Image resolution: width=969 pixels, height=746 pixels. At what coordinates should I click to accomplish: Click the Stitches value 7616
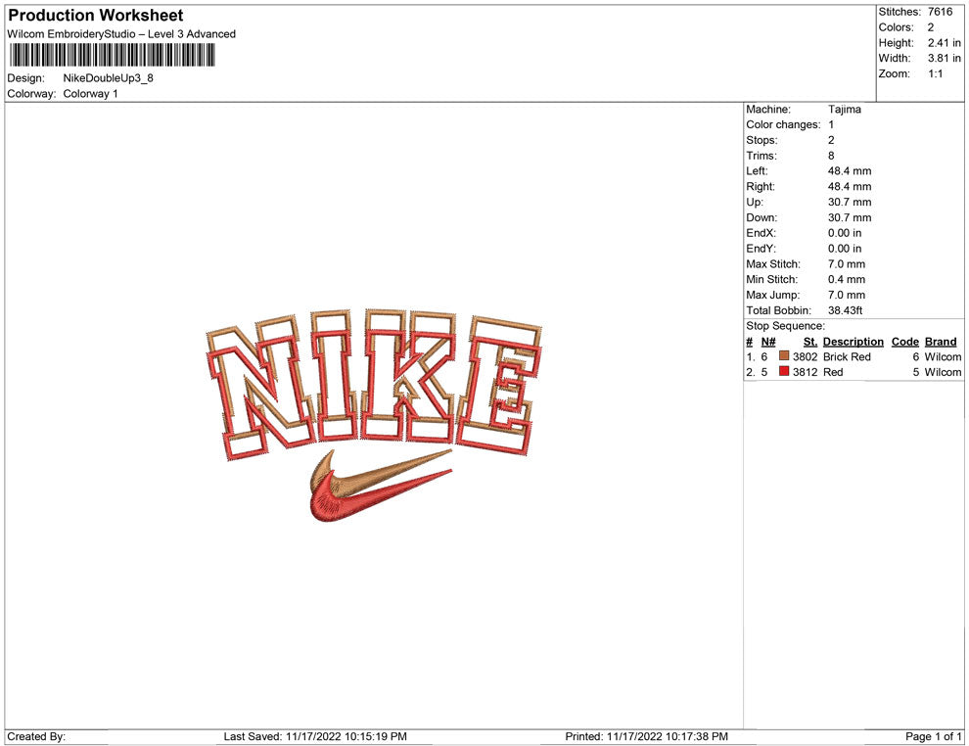click(x=940, y=12)
